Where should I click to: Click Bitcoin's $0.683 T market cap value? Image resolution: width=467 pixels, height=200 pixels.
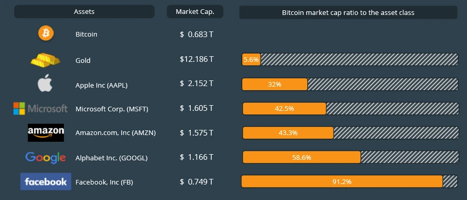pos(196,35)
